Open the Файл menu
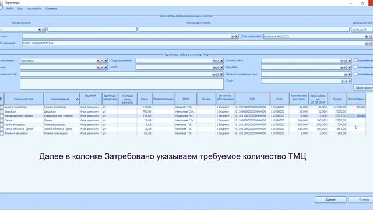 click(x=10, y=9)
